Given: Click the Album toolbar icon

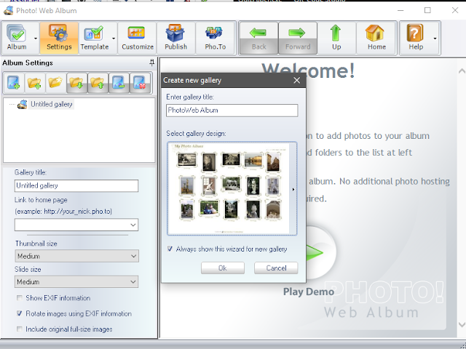Looking at the screenshot, I should [17, 38].
